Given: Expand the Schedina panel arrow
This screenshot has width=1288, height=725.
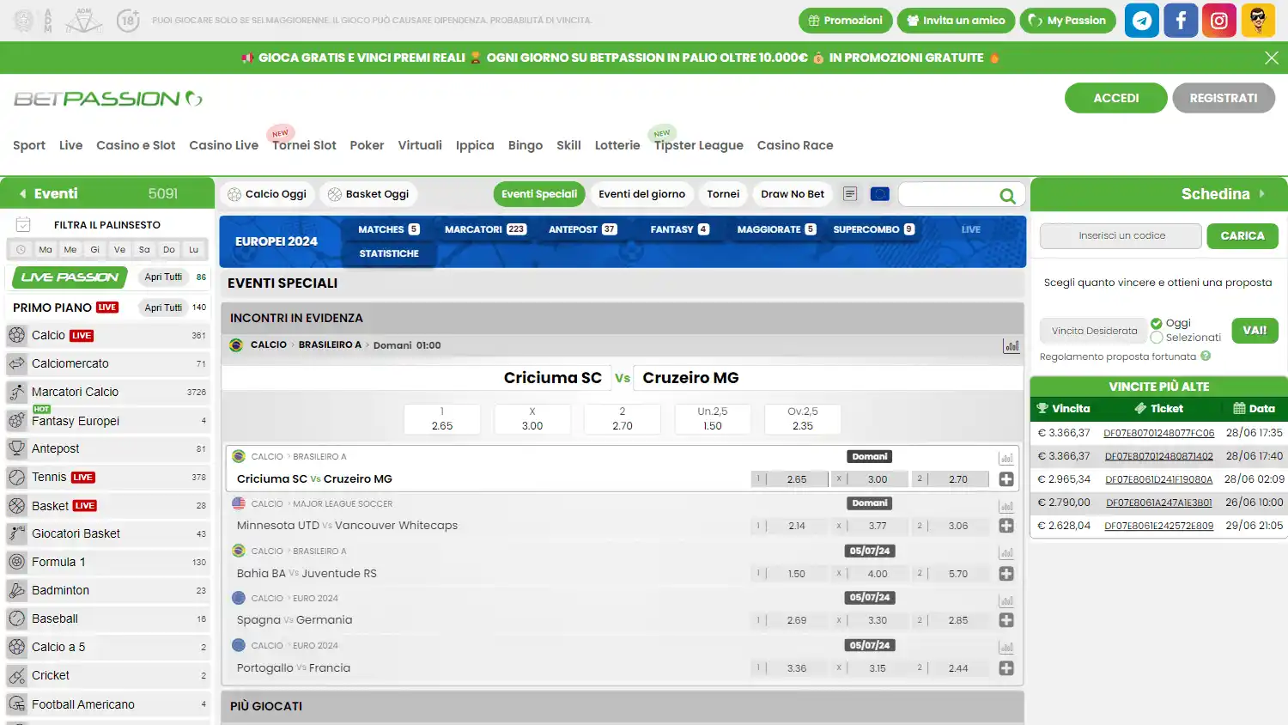Looking at the screenshot, I should tap(1261, 194).
